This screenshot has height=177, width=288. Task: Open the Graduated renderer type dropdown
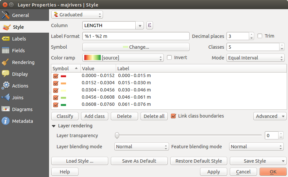pos(77,15)
